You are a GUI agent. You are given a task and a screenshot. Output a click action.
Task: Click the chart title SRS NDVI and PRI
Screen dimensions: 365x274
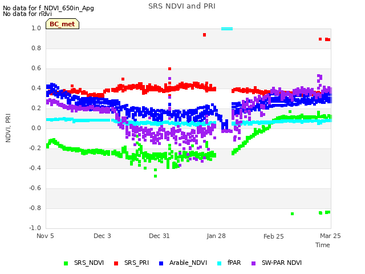click(x=182, y=6)
